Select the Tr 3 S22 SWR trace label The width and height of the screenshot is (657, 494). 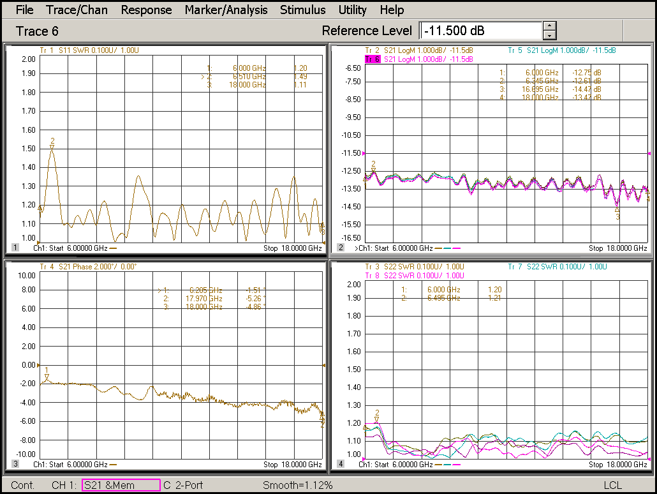(415, 267)
